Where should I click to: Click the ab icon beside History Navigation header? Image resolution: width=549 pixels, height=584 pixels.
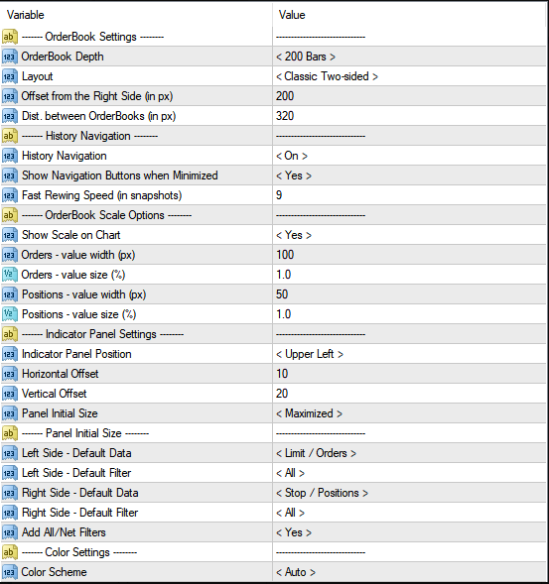pos(9,136)
